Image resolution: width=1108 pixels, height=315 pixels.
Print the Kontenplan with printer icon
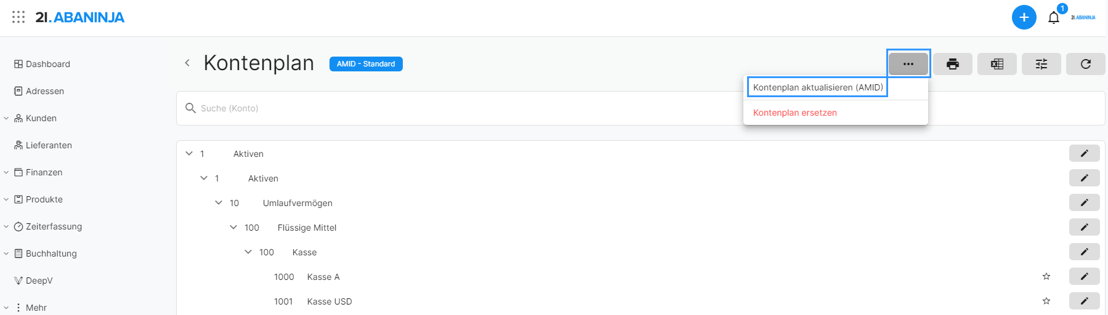(x=952, y=64)
